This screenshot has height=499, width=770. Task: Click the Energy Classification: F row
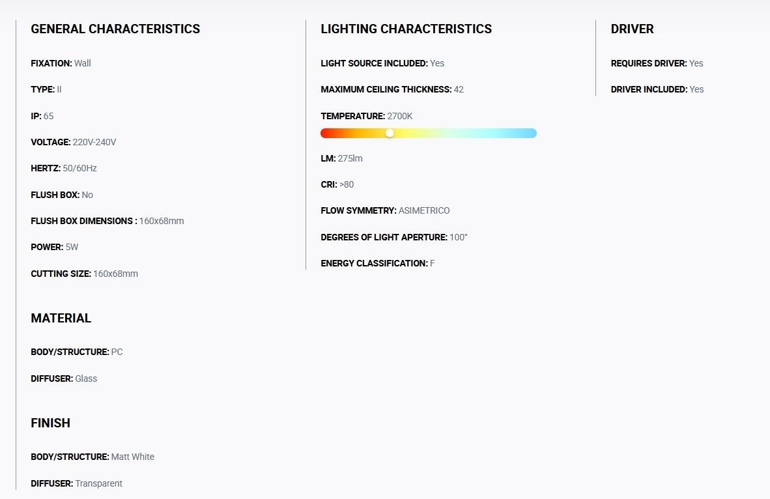(x=378, y=263)
